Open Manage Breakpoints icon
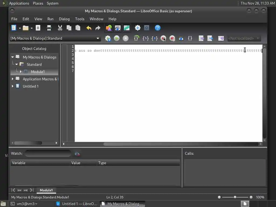Screen dimensions: 276x207 click(x=172, y=38)
